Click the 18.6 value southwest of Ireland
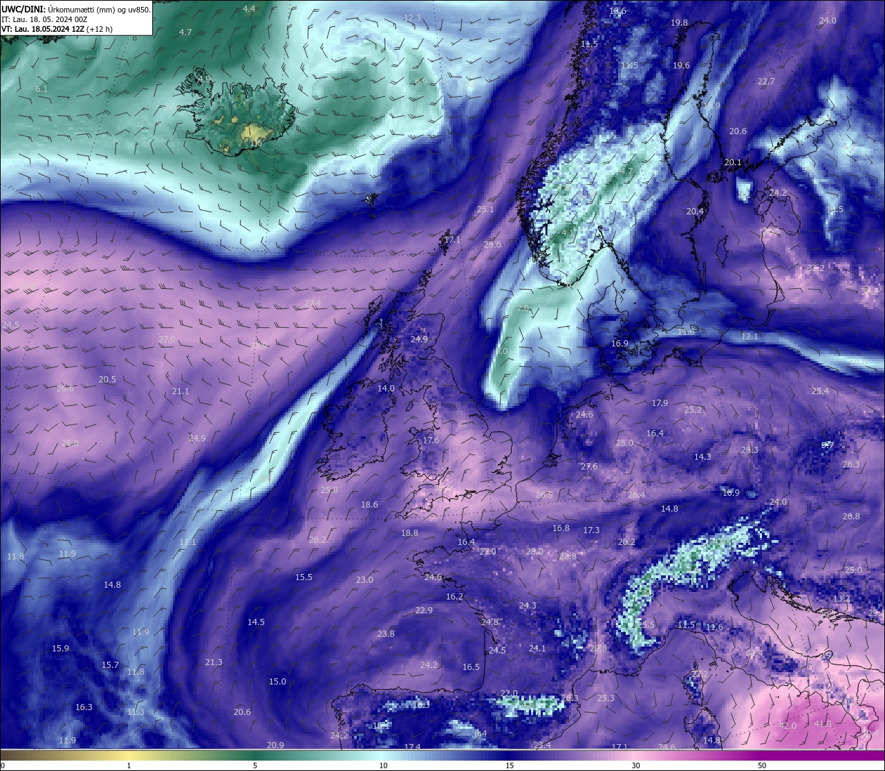The image size is (885, 771). (x=369, y=505)
